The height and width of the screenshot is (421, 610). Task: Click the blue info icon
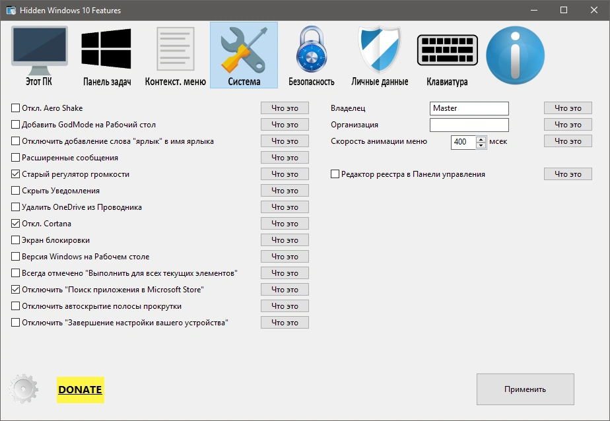pos(516,55)
